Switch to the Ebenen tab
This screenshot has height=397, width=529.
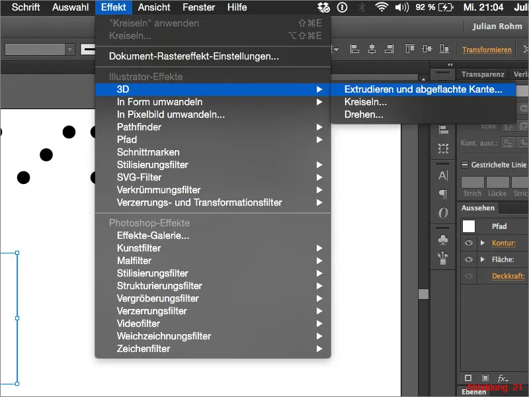click(x=473, y=392)
